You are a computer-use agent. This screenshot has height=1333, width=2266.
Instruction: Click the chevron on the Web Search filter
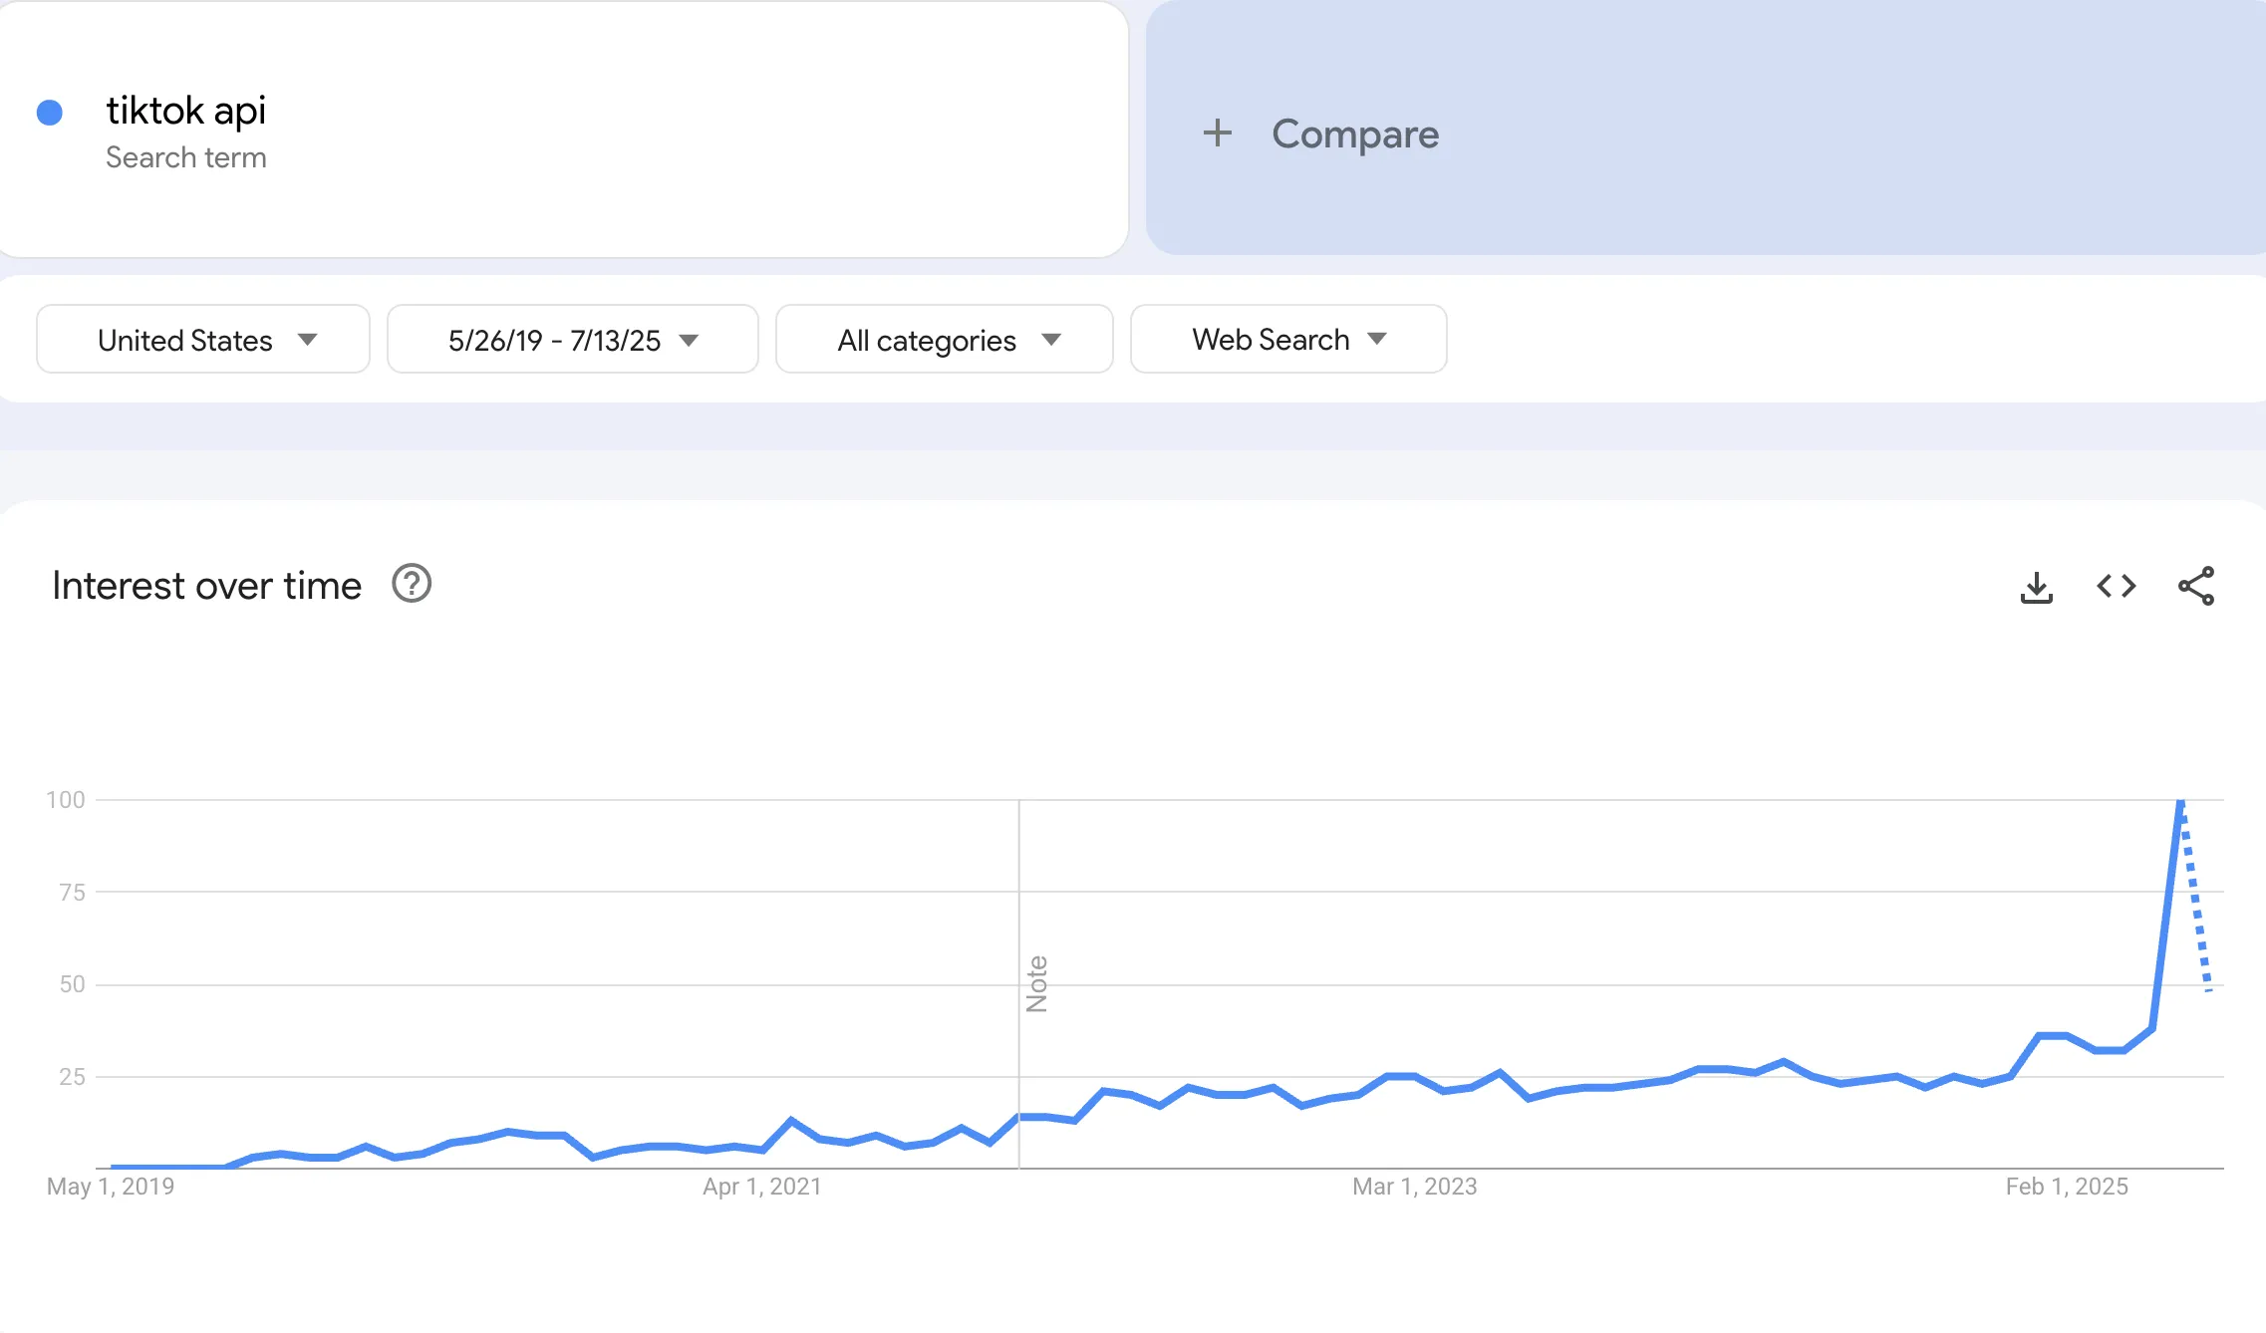click(x=1377, y=339)
